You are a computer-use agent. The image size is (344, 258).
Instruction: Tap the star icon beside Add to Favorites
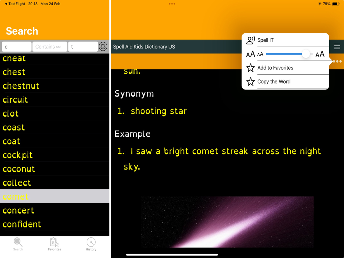click(x=250, y=68)
